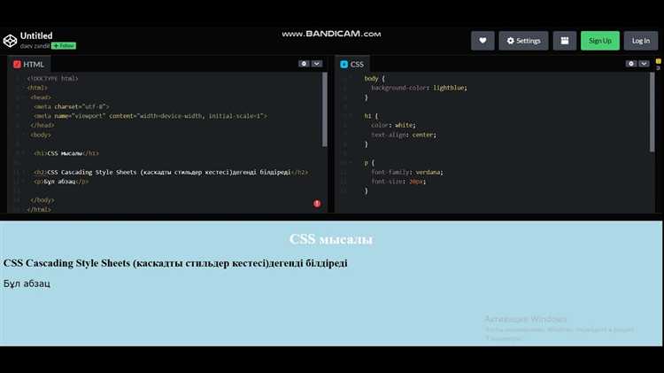Image resolution: width=664 pixels, height=373 pixels.
Task: Select the CSS editor tab
Action: click(x=352, y=65)
